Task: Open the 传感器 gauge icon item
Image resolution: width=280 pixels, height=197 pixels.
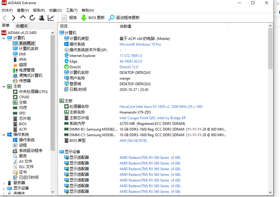Action: (22, 81)
